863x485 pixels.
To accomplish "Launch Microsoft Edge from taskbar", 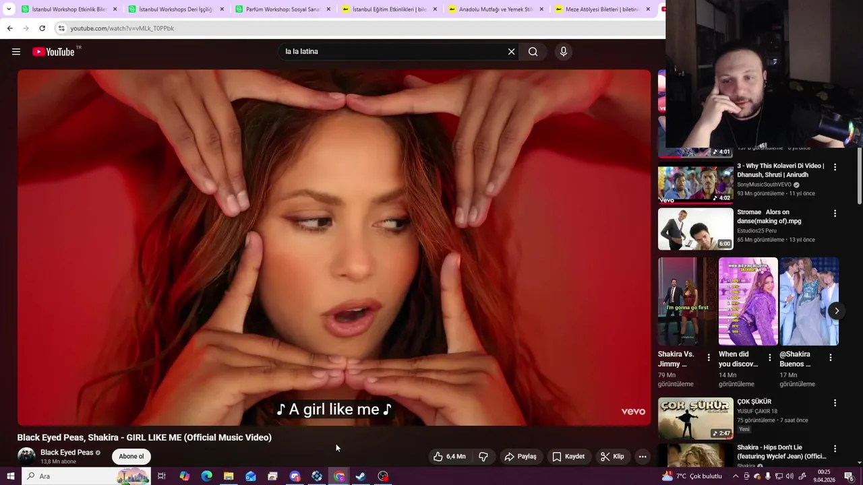I will (206, 476).
